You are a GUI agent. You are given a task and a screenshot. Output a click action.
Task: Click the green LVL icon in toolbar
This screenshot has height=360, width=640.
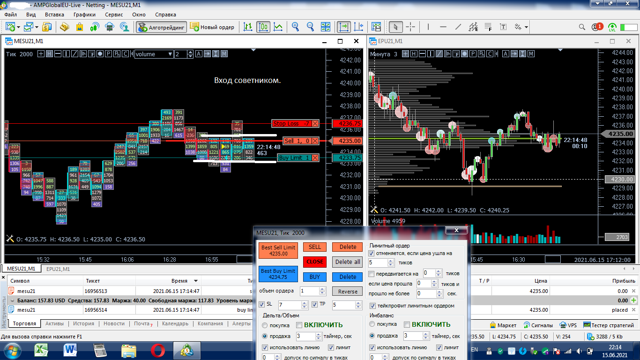pyautogui.click(x=612, y=27)
